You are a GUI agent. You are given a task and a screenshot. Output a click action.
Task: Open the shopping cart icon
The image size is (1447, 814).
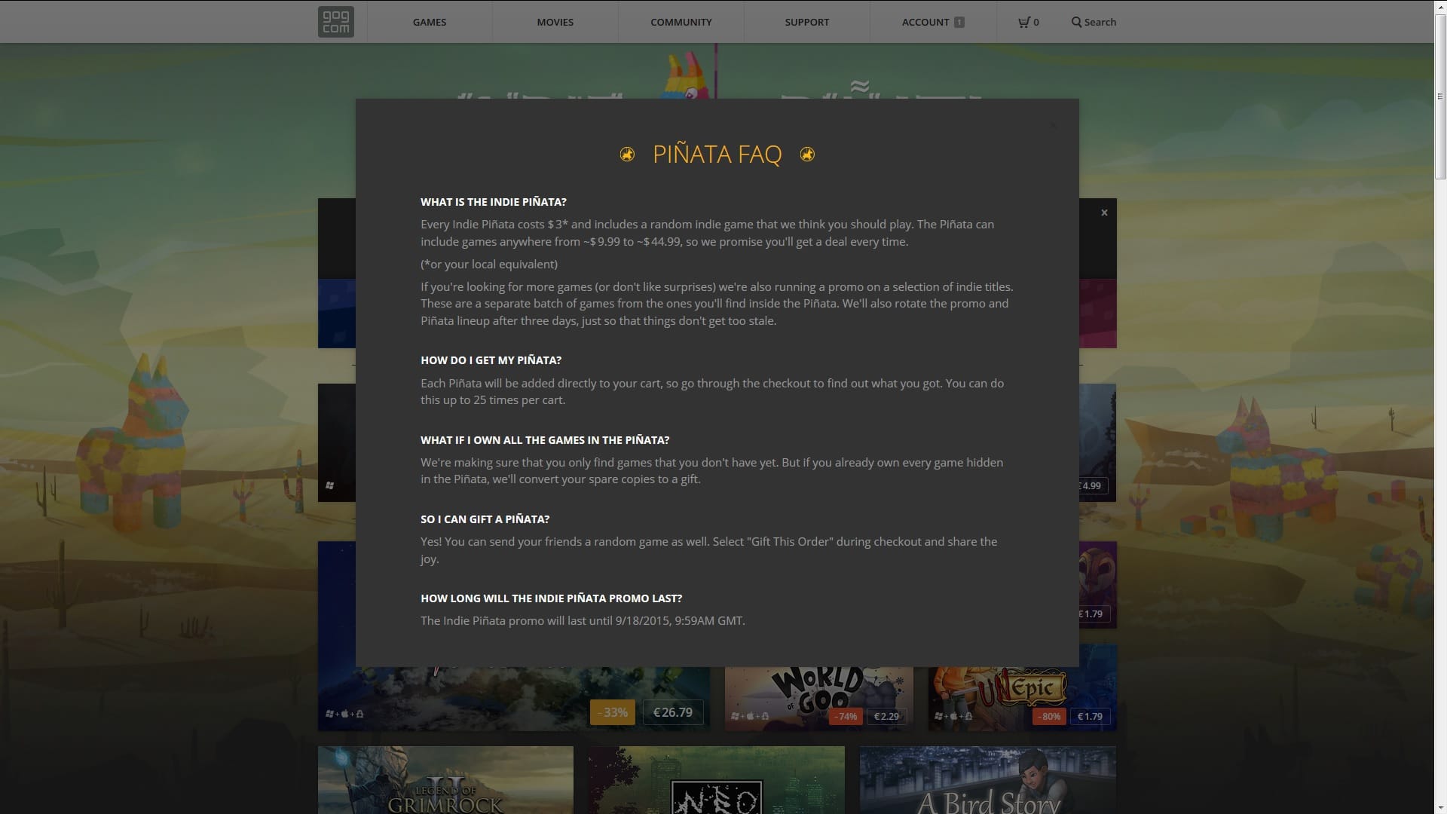(x=1023, y=22)
